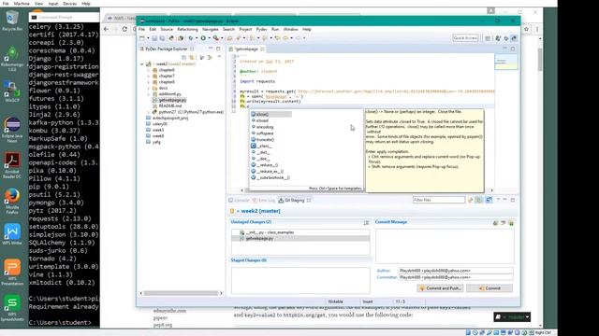Open Robomongo desktop shortcut

[12, 58]
